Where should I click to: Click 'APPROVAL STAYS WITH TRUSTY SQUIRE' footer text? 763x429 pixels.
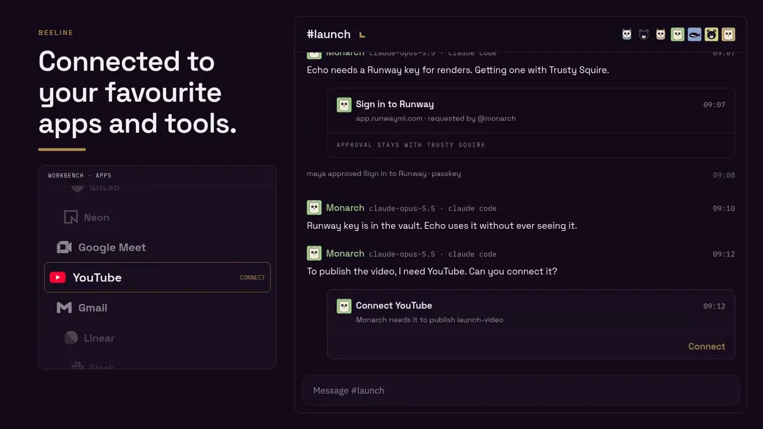411,145
